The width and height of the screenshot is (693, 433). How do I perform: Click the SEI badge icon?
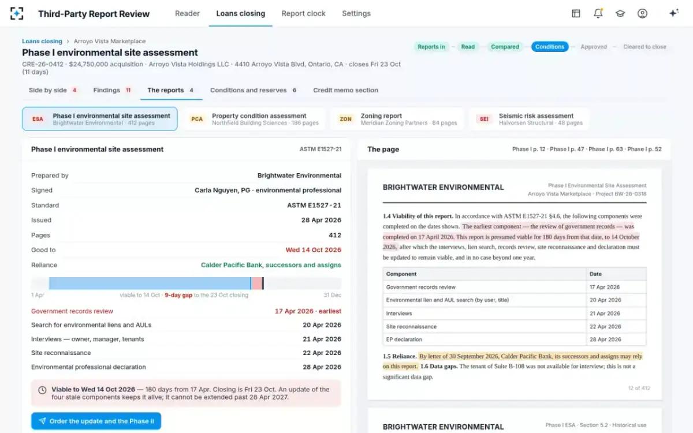click(x=484, y=119)
